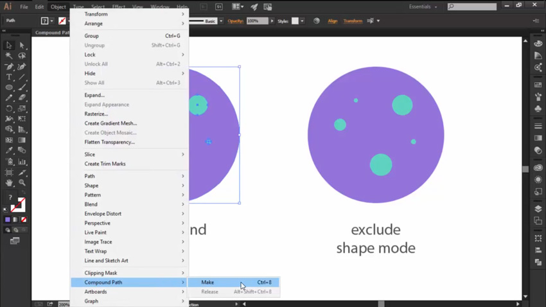Open the Style swatch dropdown arrow
The image size is (546, 307).
(303, 21)
